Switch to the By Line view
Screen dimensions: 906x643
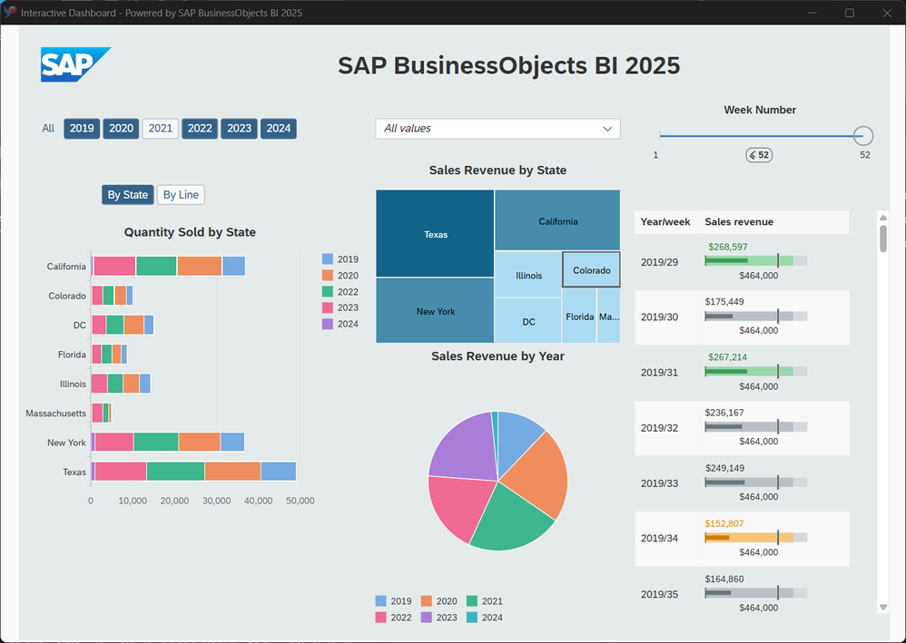click(x=181, y=194)
